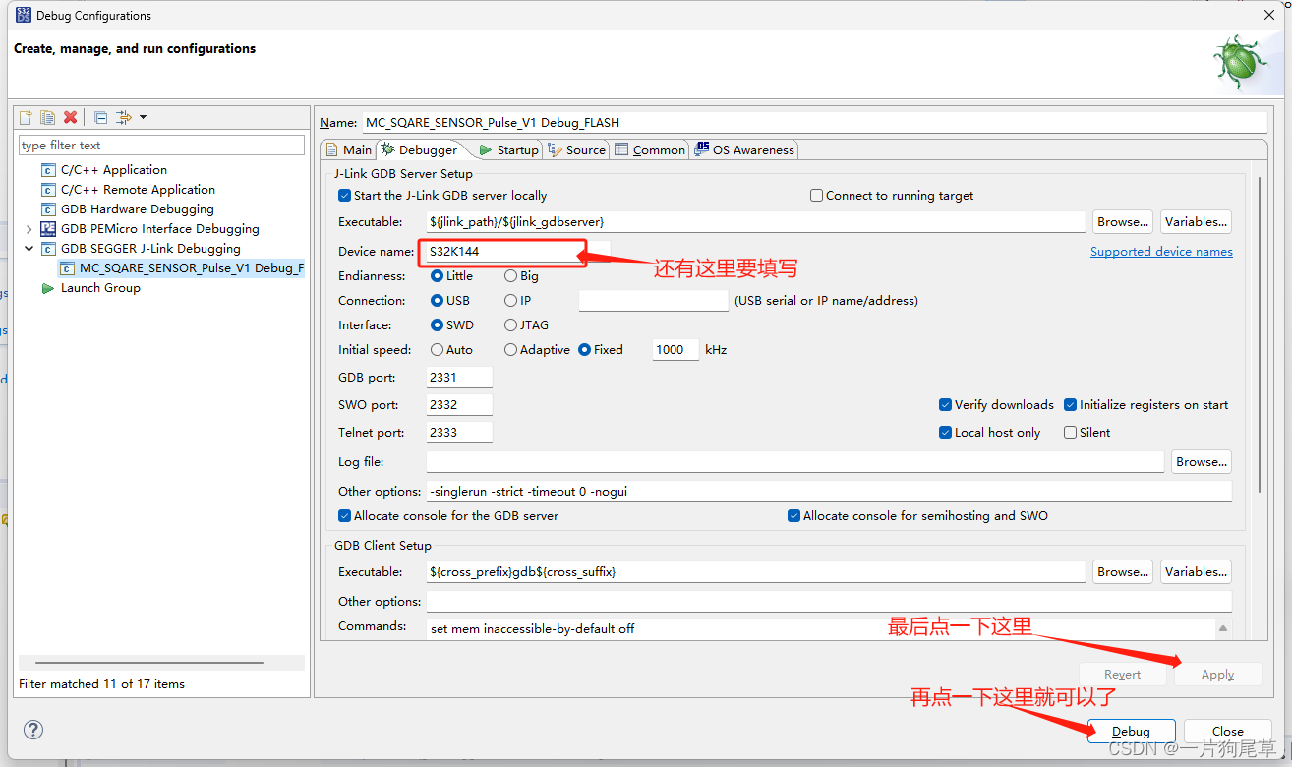The height and width of the screenshot is (767, 1292).
Task: Toggle Start the J-Link GDB server locally
Action: (344, 196)
